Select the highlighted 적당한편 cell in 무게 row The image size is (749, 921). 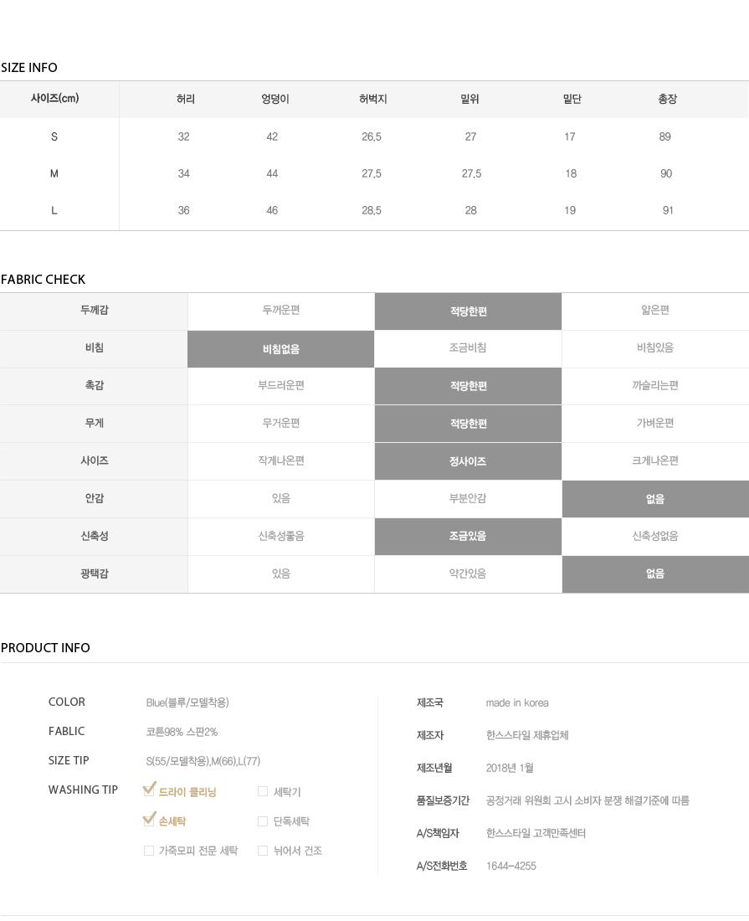pyautogui.click(x=469, y=424)
